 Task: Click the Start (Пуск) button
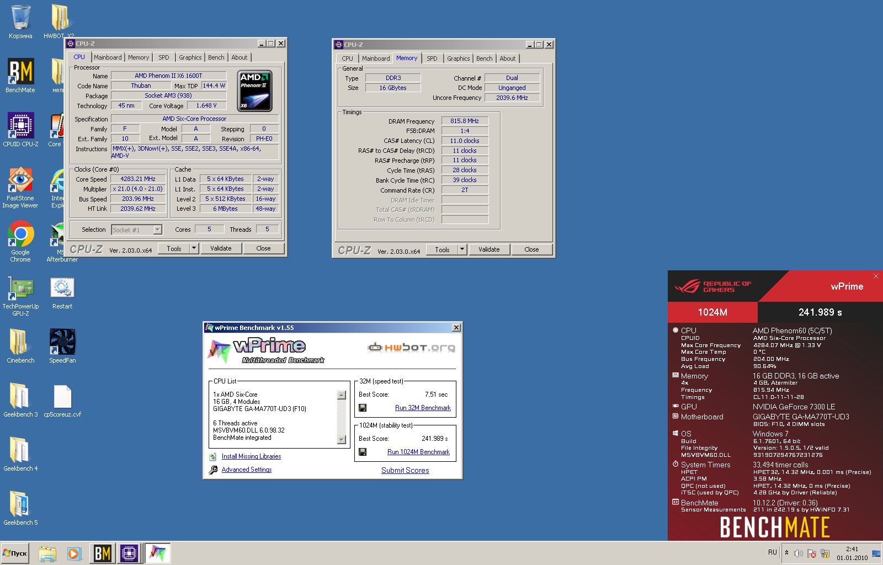click(15, 553)
